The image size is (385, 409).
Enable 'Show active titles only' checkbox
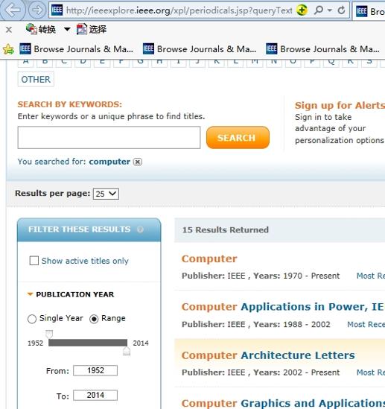tap(34, 261)
